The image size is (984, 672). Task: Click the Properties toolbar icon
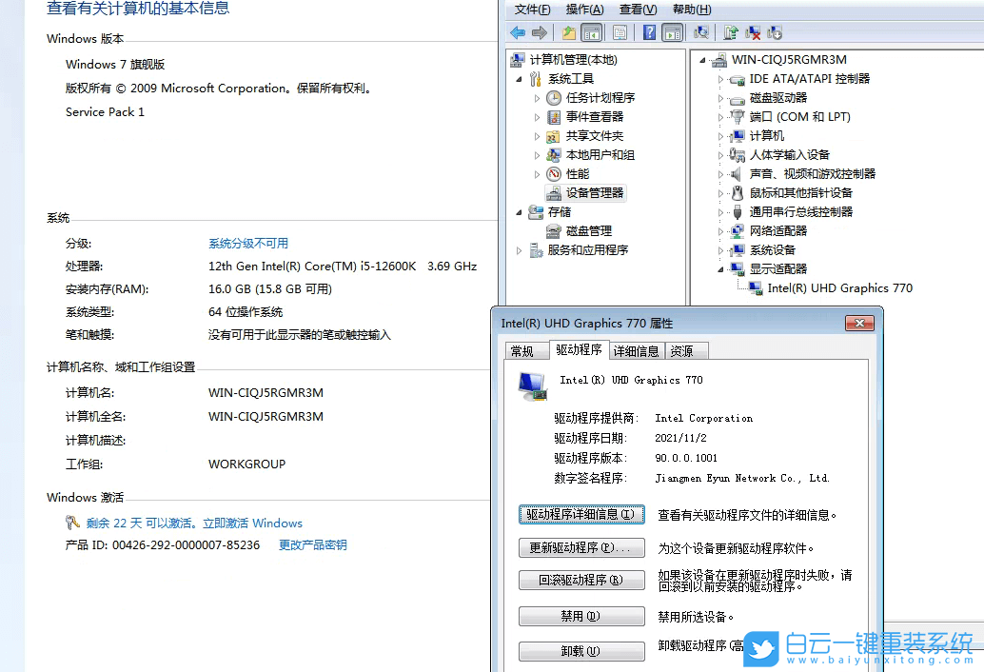coord(703,32)
